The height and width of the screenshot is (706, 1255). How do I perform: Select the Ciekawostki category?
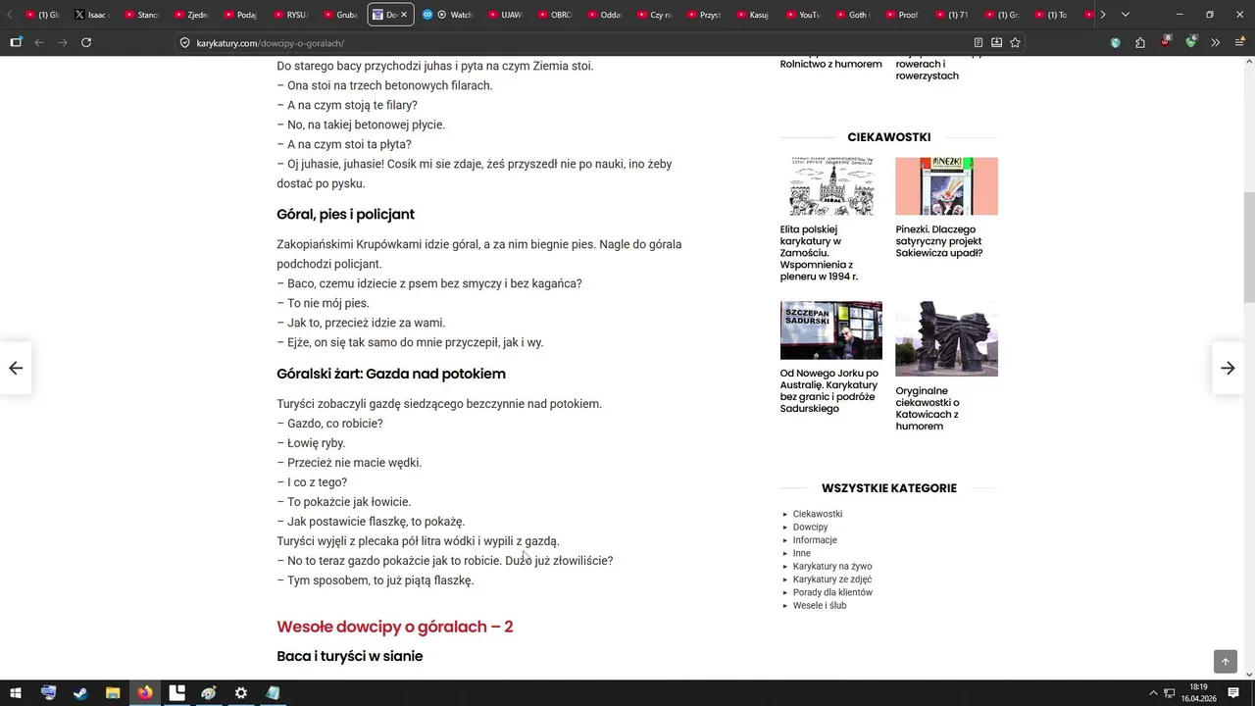[818, 514]
